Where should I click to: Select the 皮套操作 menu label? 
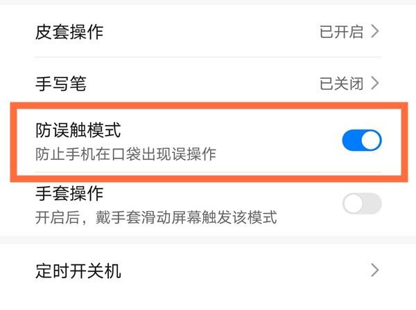click(x=69, y=32)
